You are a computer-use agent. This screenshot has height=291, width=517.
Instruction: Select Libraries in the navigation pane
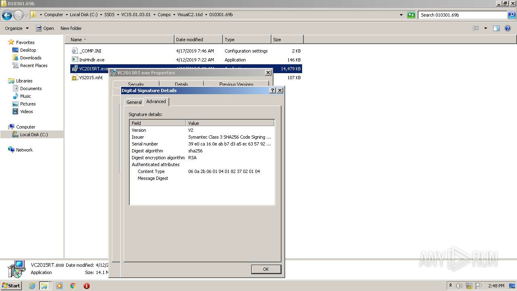tap(24, 81)
